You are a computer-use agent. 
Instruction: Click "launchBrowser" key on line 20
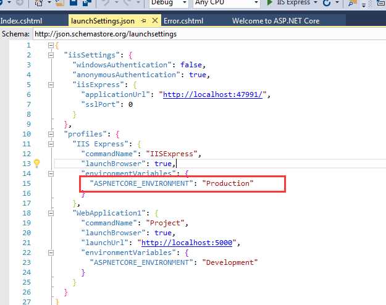(113, 233)
